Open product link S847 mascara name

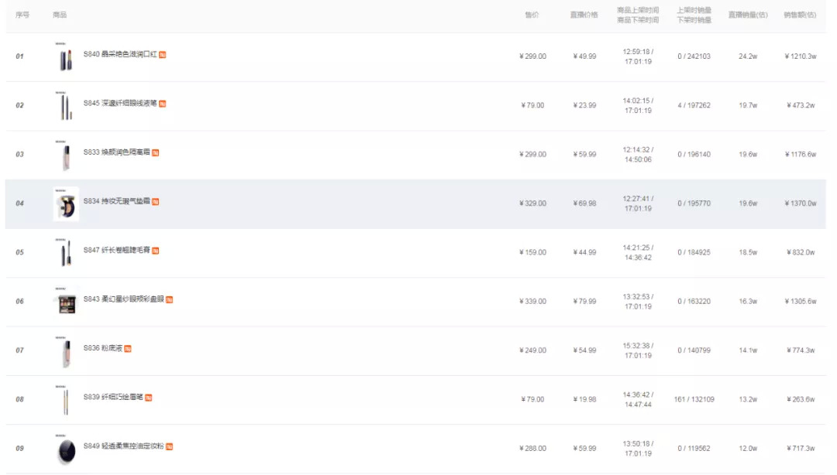[116, 251]
